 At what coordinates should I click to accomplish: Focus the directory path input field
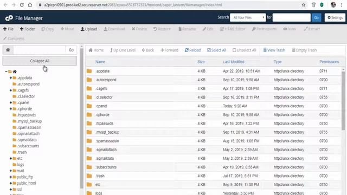40,50
